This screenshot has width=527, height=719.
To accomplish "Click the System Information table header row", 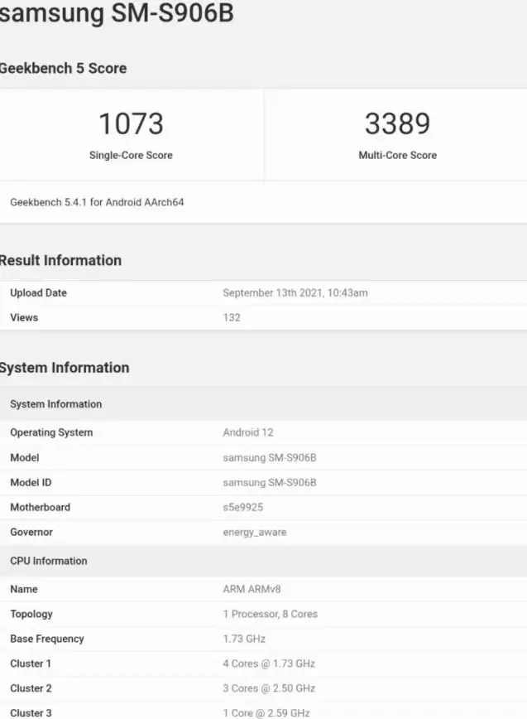I will tap(263, 404).
